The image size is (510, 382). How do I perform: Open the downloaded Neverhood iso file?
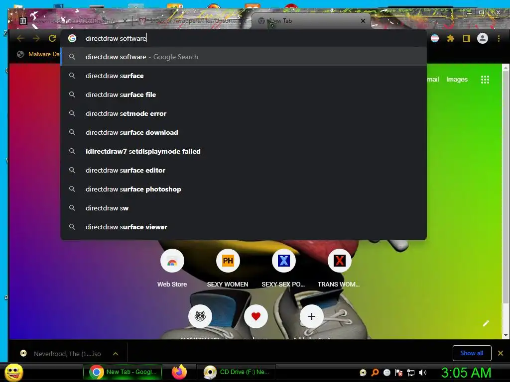pyautogui.click(x=60, y=354)
